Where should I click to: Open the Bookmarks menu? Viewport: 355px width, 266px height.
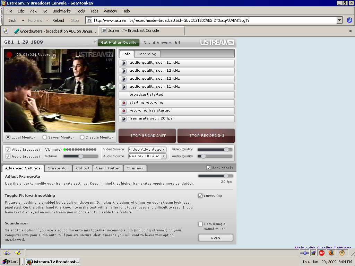tap(62, 11)
